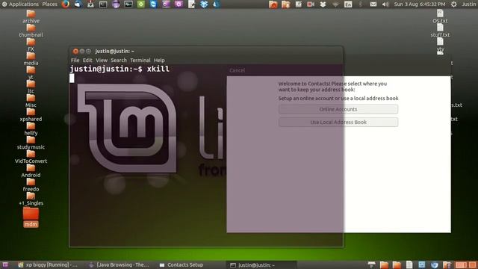Select the hellfy desktop folder
478x269 pixels.
pyautogui.click(x=31, y=129)
